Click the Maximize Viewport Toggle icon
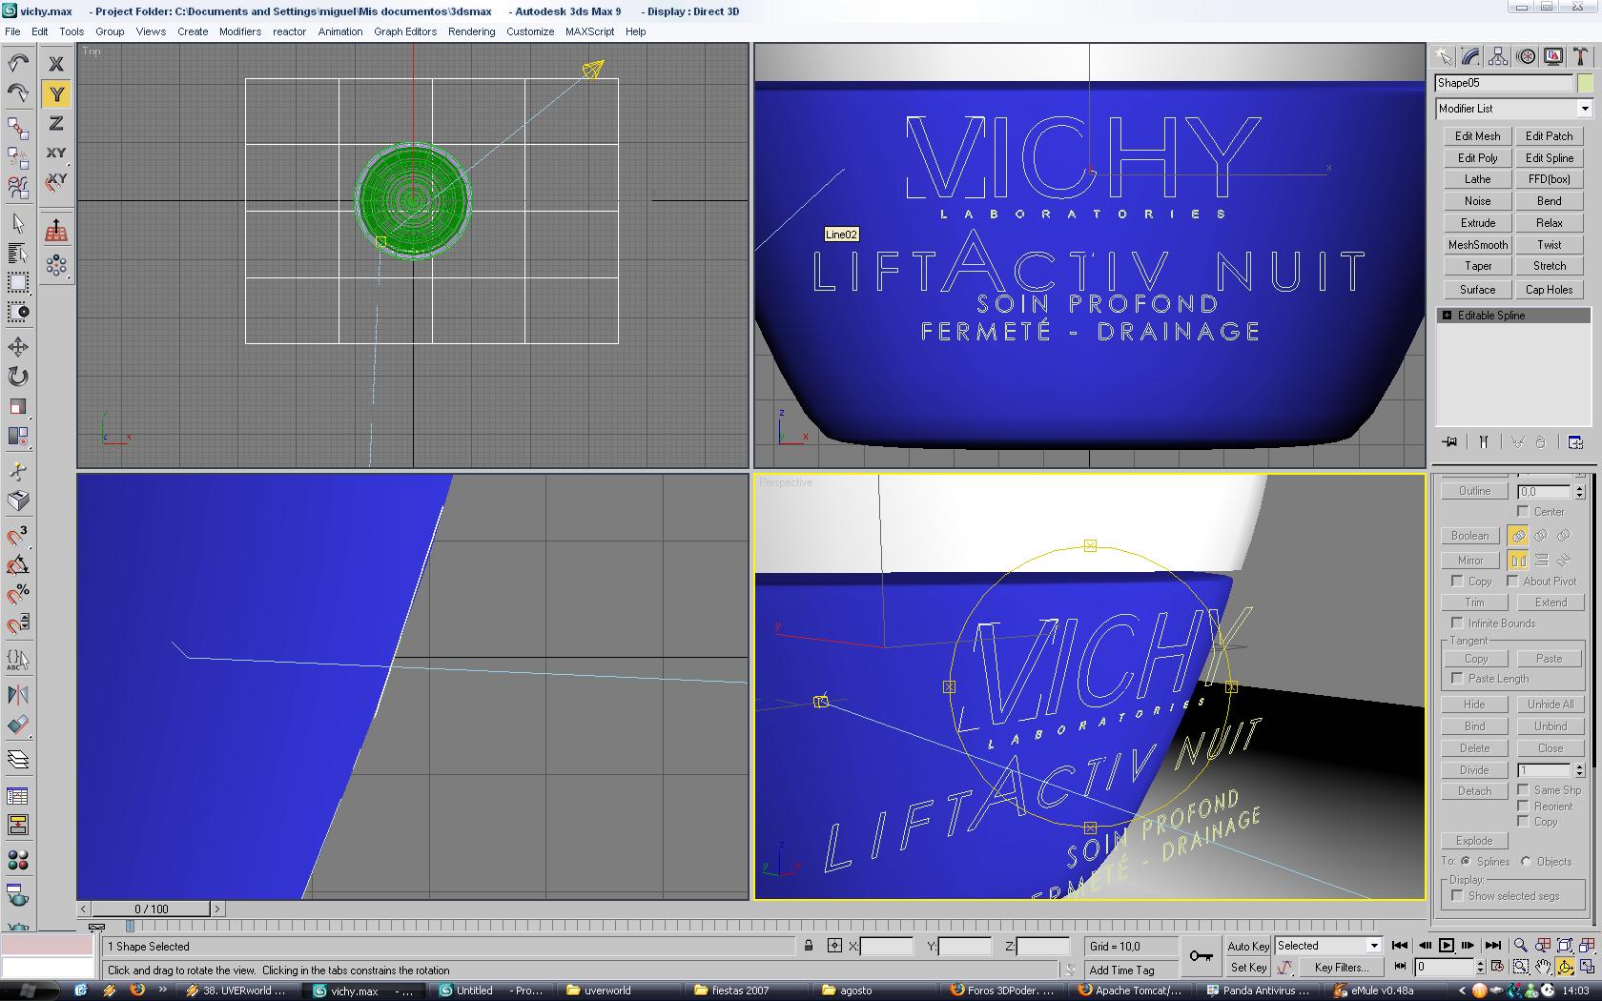This screenshot has height=1001, width=1602. coord(1588,967)
